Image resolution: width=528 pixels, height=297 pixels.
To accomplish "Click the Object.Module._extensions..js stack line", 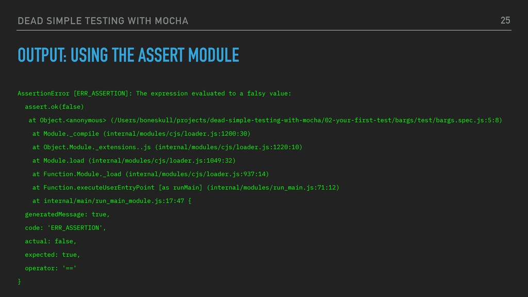I will click(x=168, y=147).
